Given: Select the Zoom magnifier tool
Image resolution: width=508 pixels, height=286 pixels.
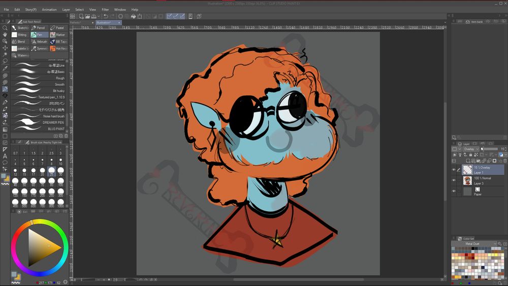Looking at the screenshot, I should (x=5, y=28).
